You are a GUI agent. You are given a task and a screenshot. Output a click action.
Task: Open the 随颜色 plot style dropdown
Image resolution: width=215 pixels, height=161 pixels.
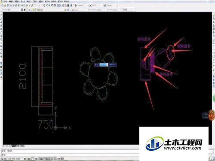pyautogui.click(x=129, y=10)
